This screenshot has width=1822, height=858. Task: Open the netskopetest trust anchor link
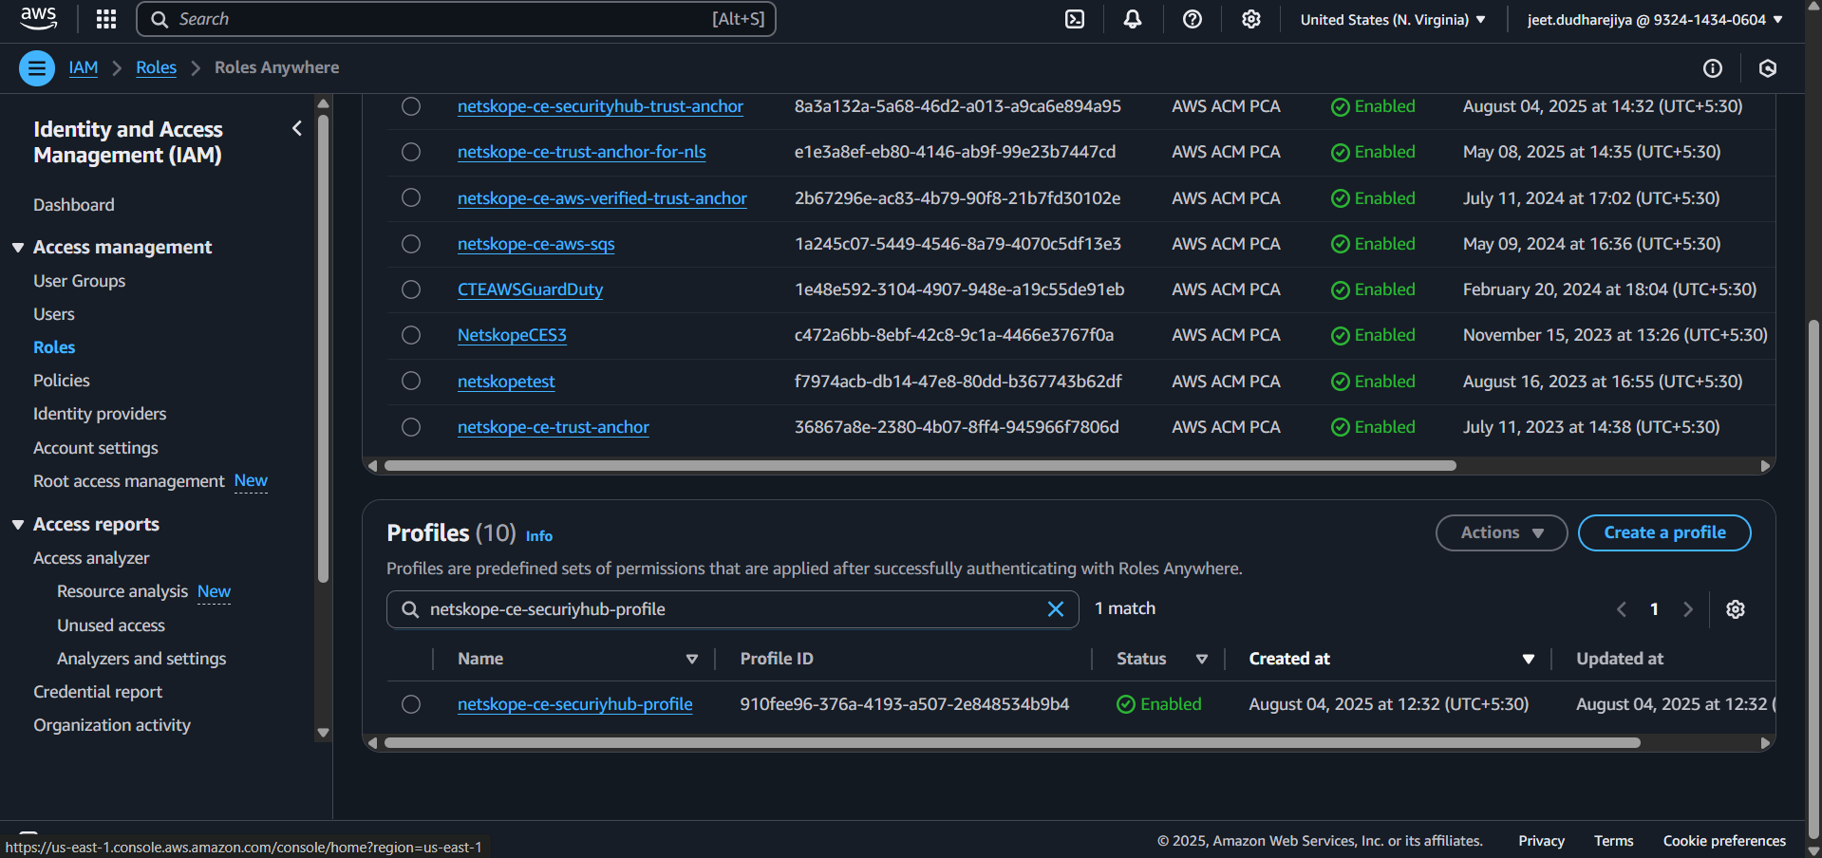point(506,382)
